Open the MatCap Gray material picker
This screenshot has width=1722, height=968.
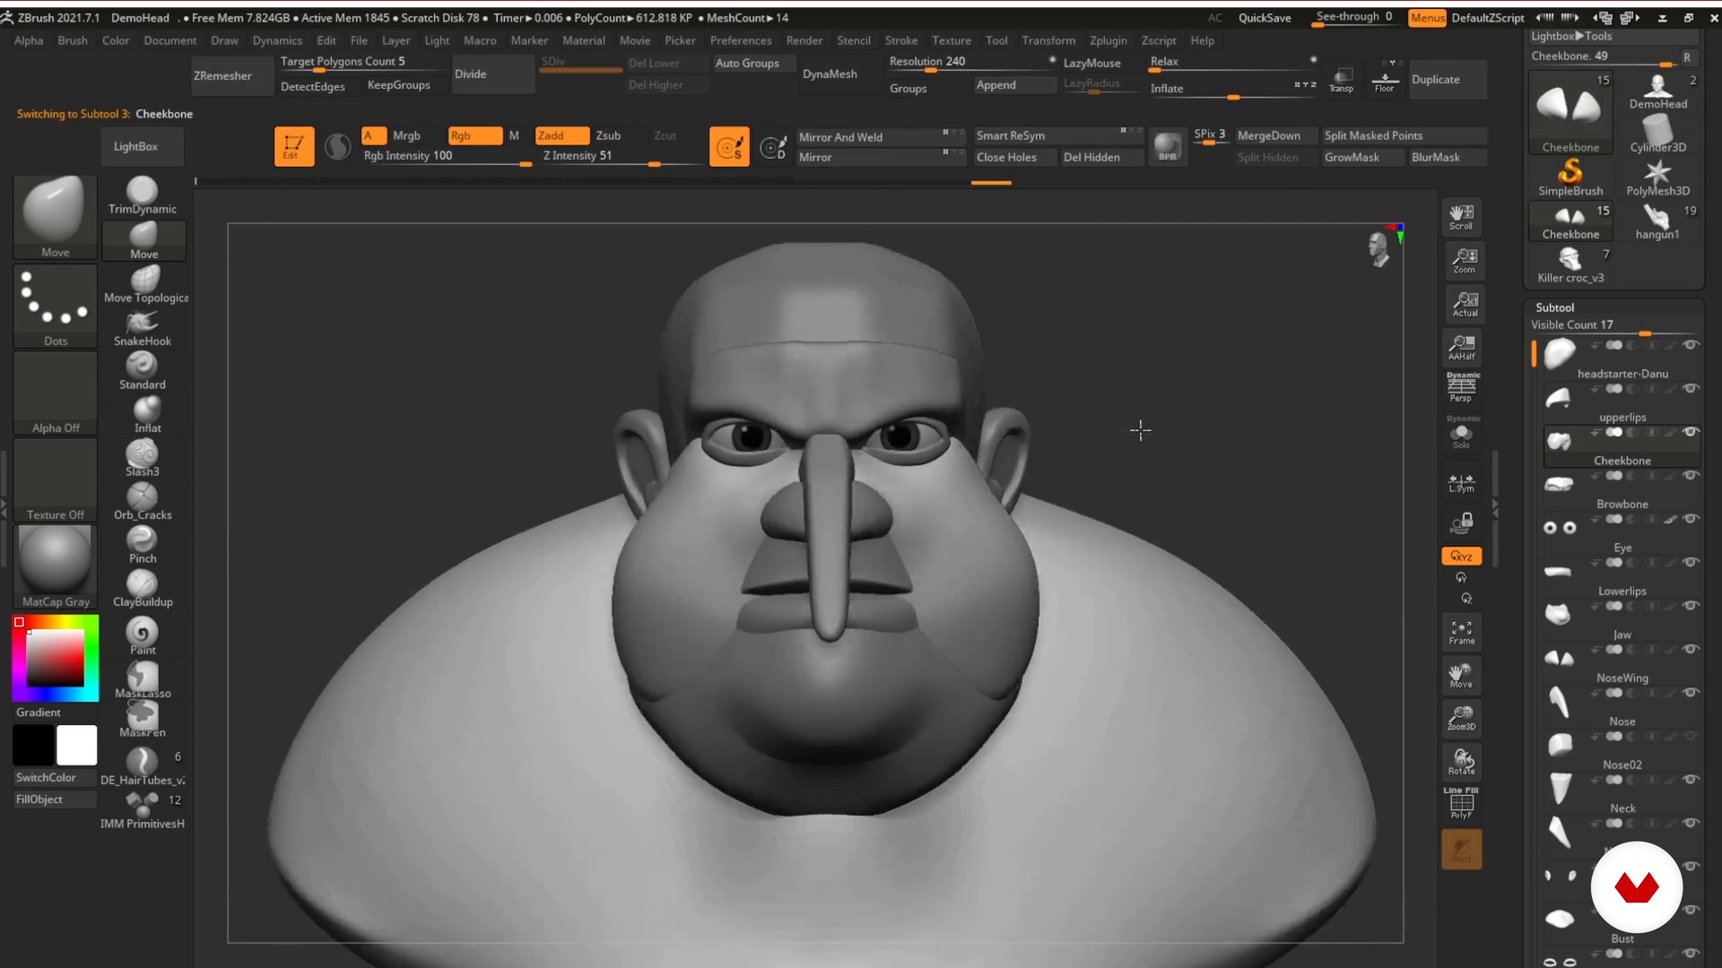55,566
